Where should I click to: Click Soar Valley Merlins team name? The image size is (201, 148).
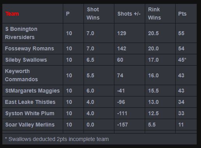click(x=30, y=125)
